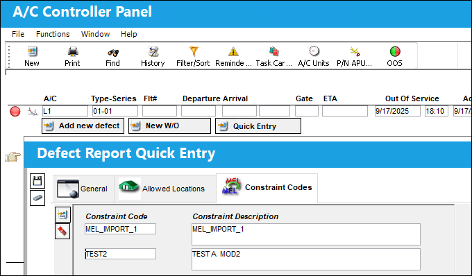Select the Constraint Codes tab

267,188
